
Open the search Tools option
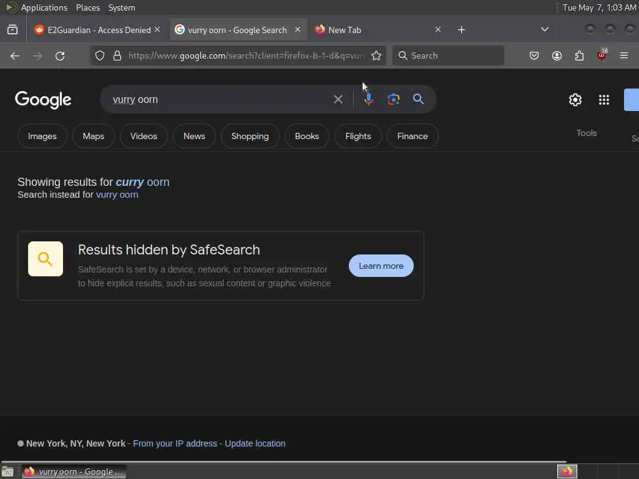tap(587, 133)
